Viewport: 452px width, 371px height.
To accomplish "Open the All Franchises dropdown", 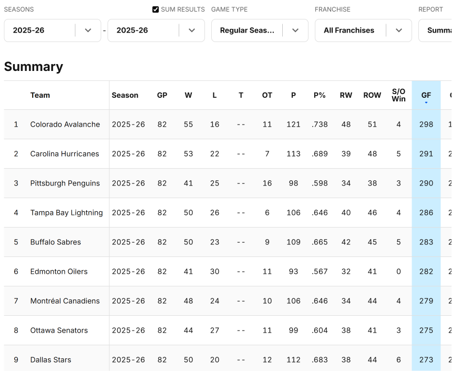I will pos(363,30).
